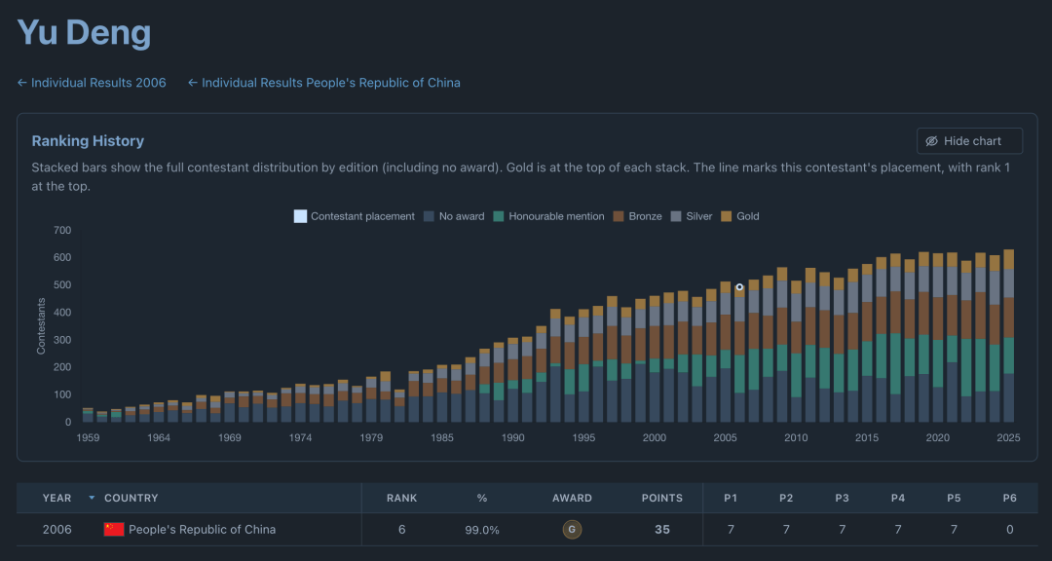Click the gold medal G badge
Image resolution: width=1052 pixels, height=561 pixels.
[572, 530]
